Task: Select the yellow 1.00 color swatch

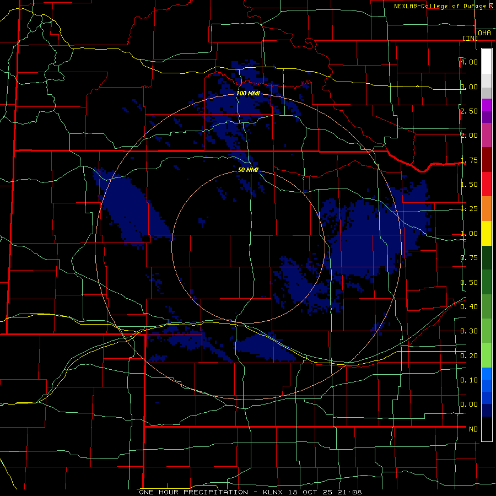Action: [487, 233]
